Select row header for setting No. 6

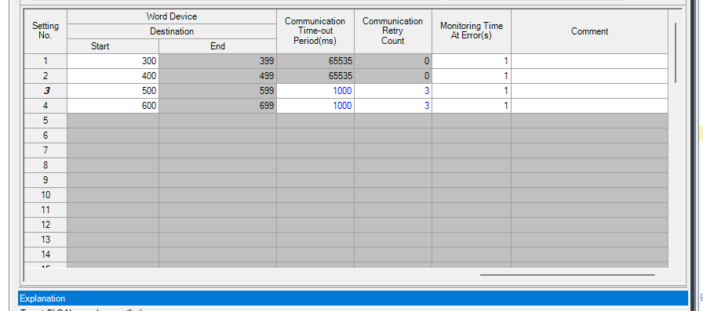46,136
